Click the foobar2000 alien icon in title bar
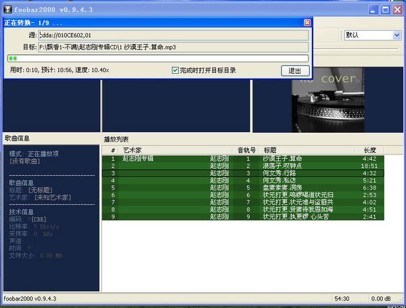Screen dimensions: 406x308 click(7, 9)
